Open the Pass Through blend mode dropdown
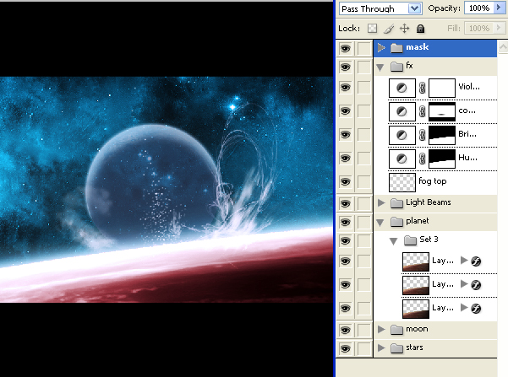Viewport: 508px width, 377px height. [414, 8]
